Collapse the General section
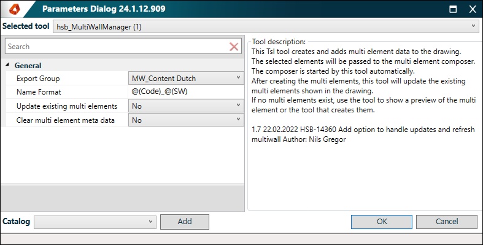 (x=9, y=65)
